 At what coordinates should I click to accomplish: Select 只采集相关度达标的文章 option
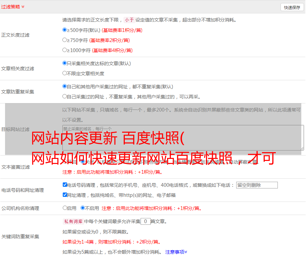(65, 63)
